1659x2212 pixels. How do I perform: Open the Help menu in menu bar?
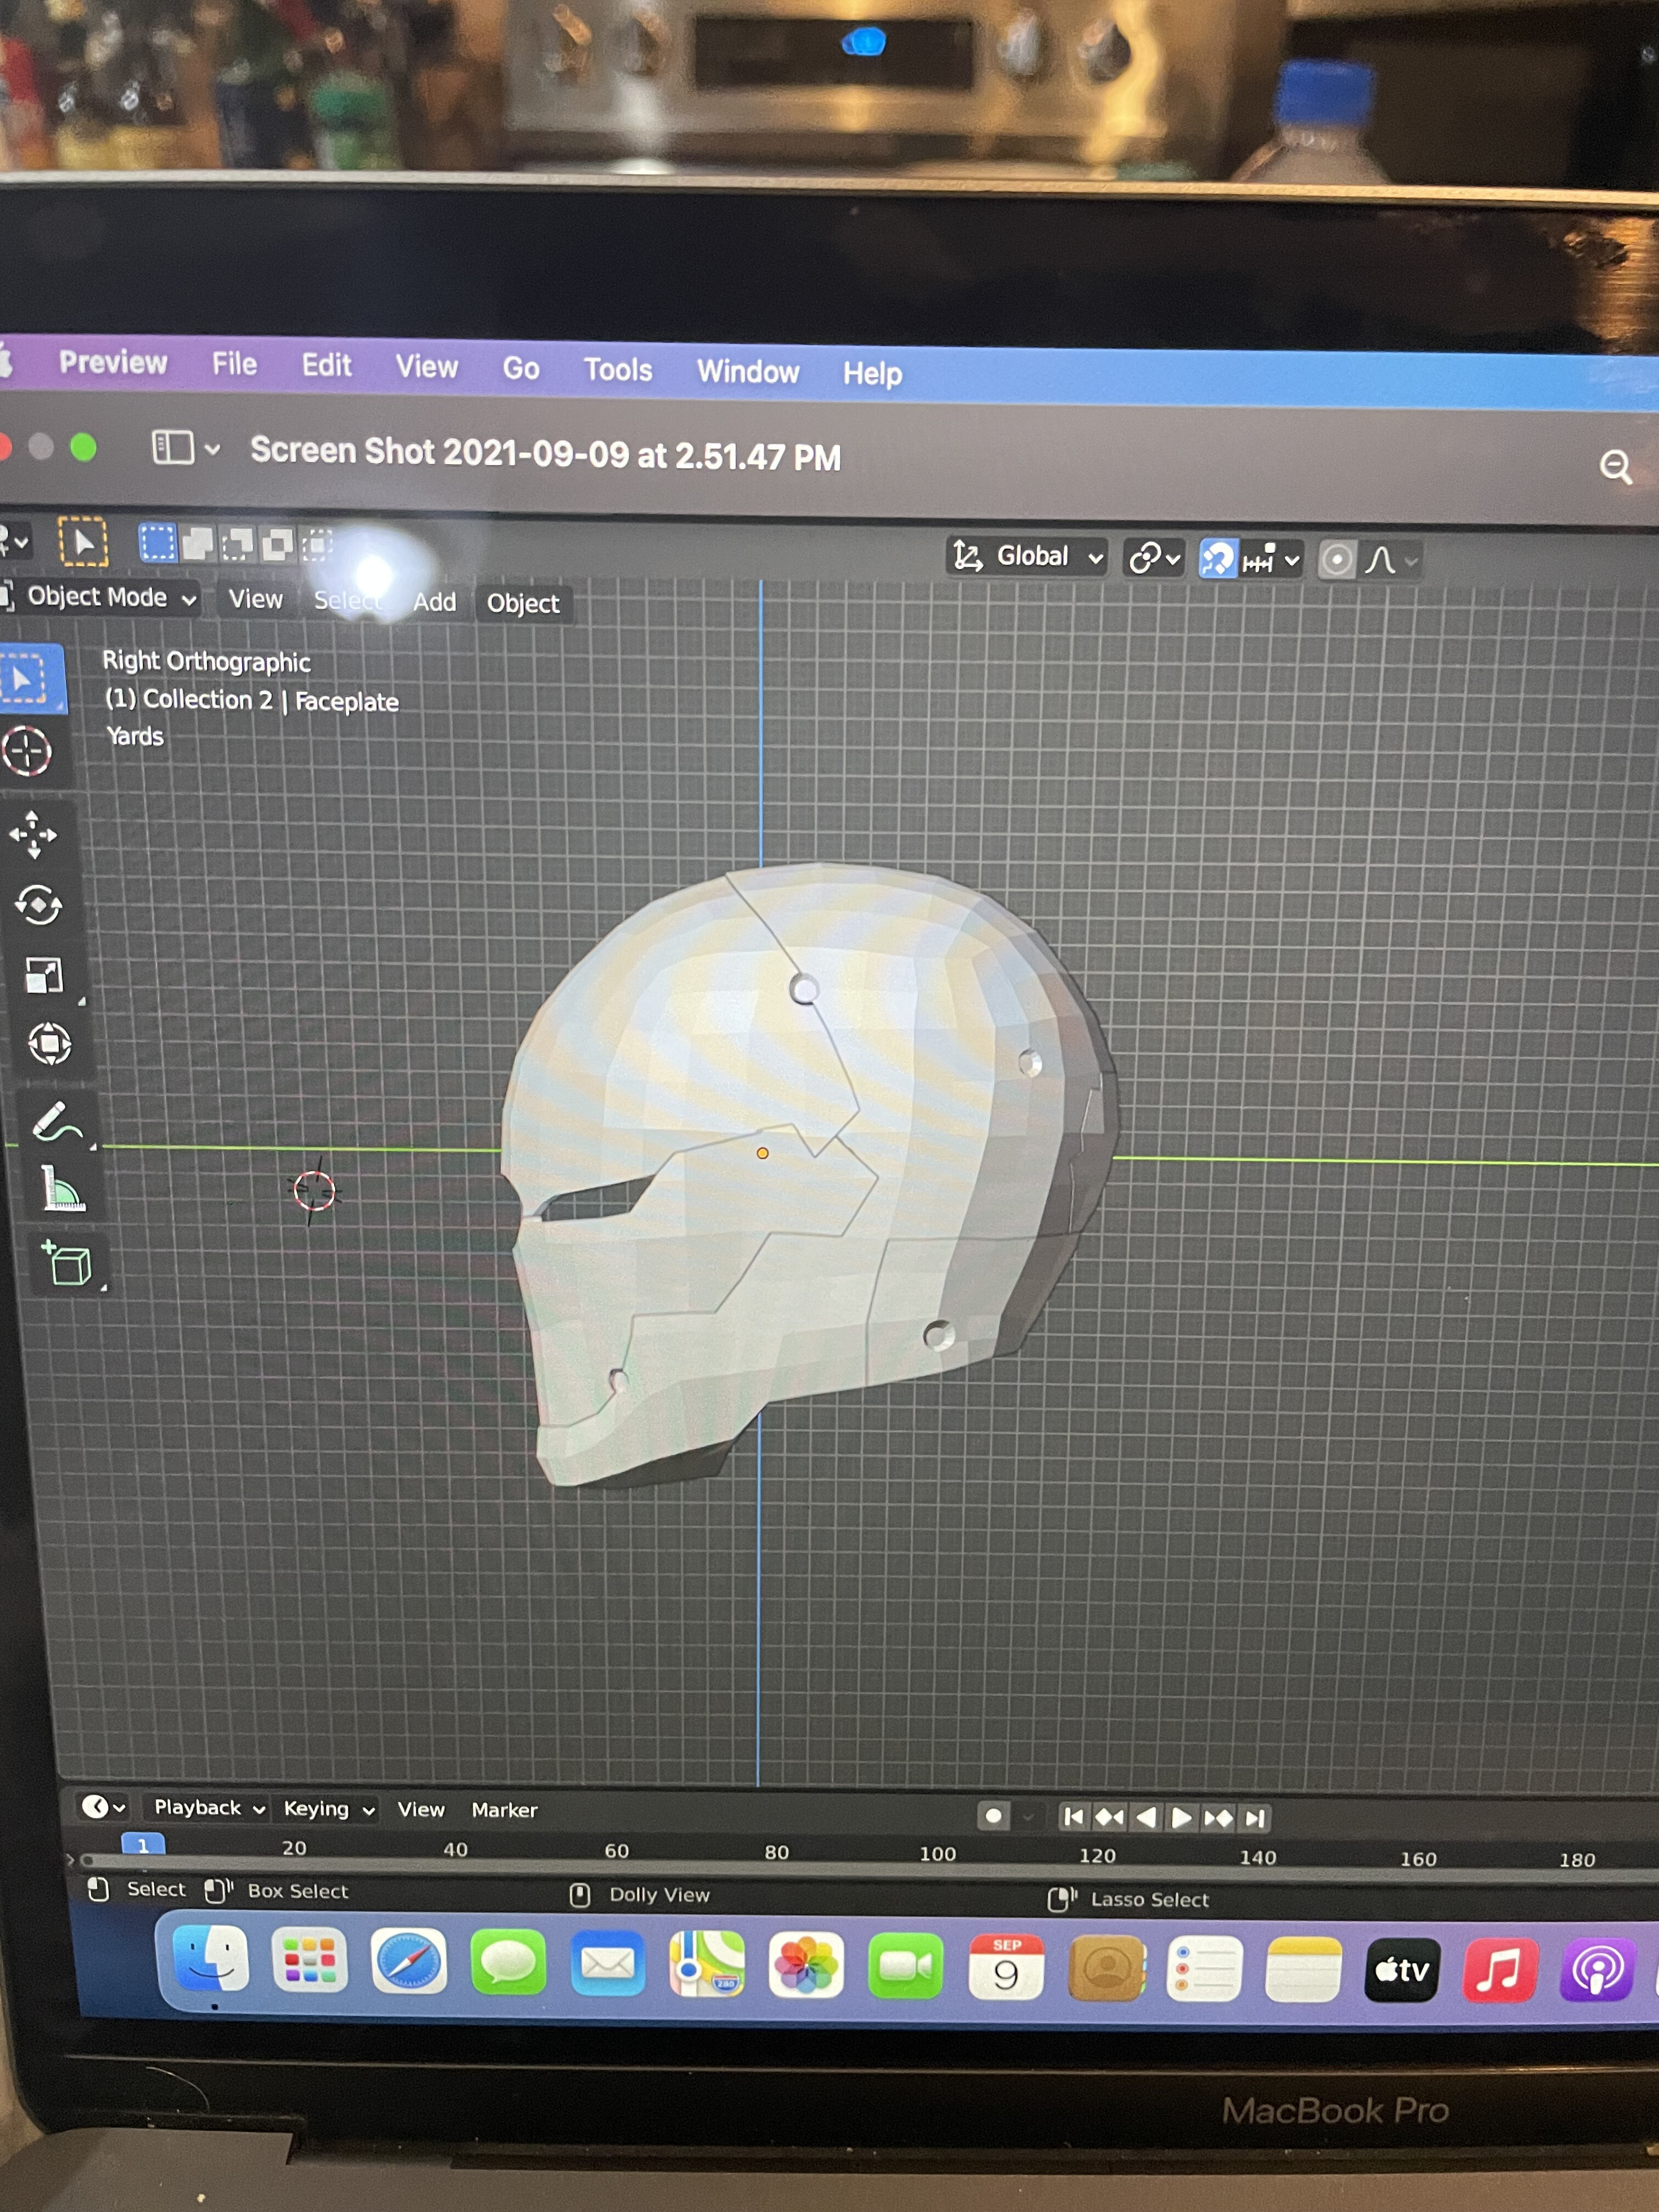[x=872, y=374]
